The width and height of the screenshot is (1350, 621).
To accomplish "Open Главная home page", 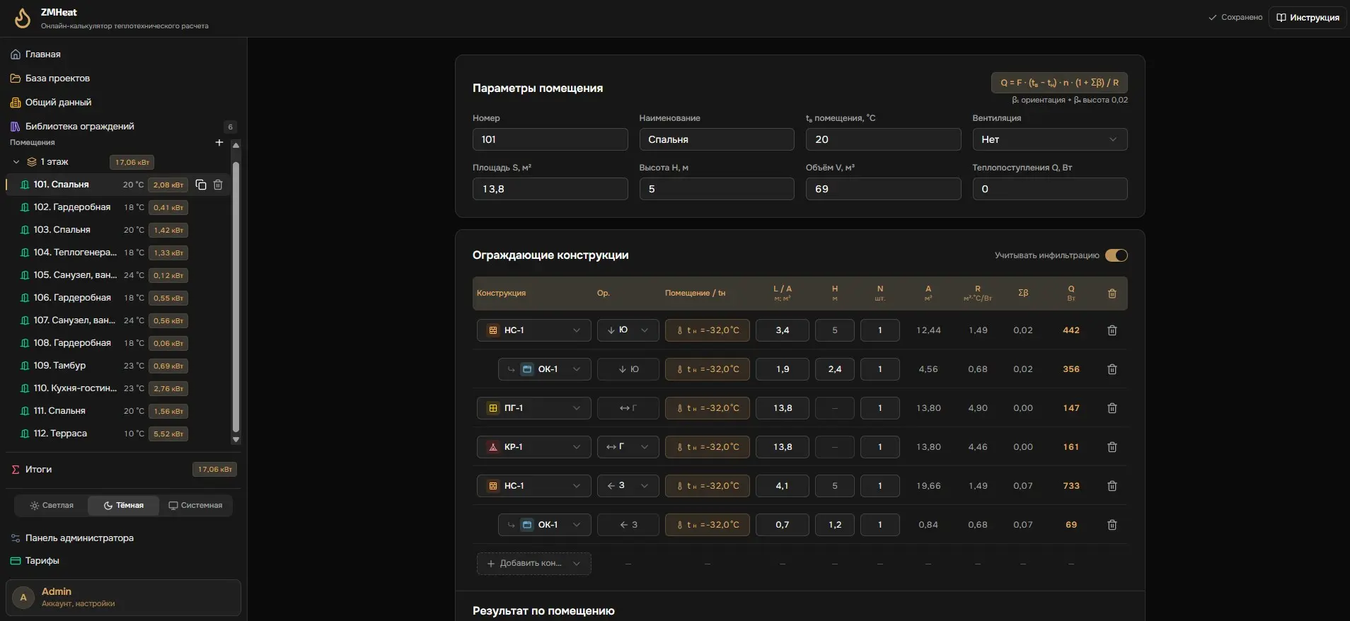I will 123,54.
